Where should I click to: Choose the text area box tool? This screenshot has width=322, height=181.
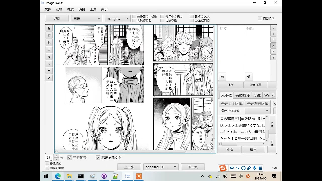pos(49,36)
